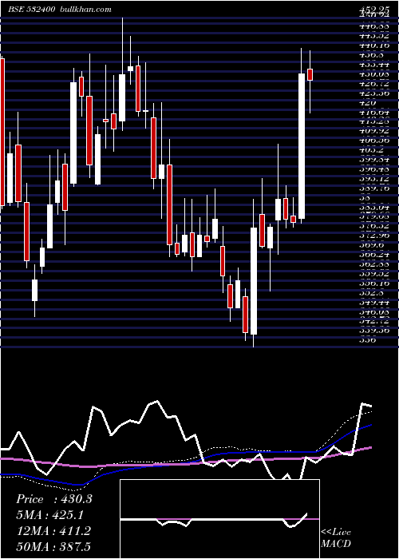Select the 50MA : 387.5 value
The height and width of the screenshot is (559, 399).
pos(53,547)
